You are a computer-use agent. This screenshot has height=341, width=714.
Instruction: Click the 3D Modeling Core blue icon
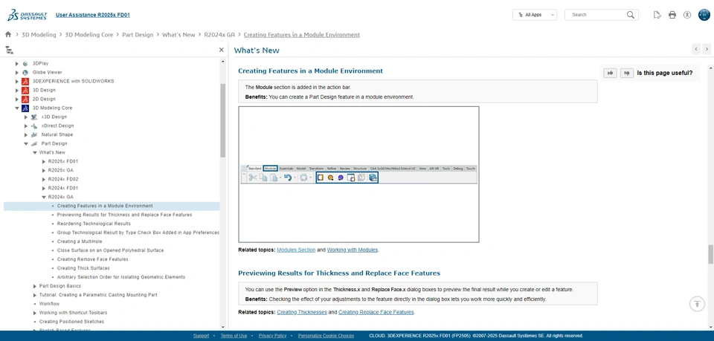25,108
